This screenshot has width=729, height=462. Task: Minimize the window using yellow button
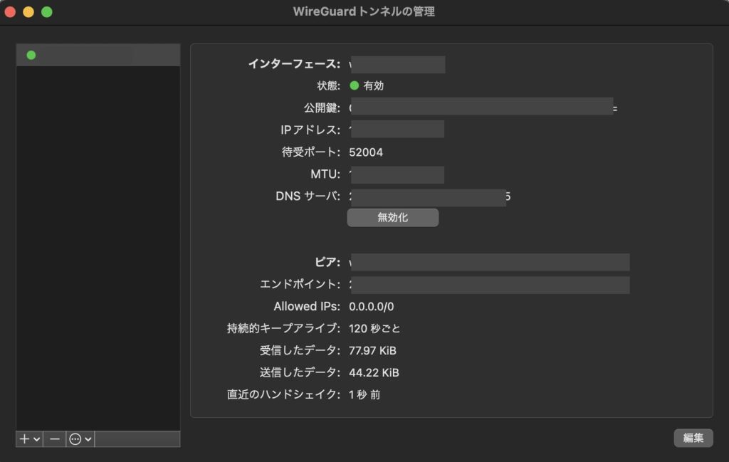click(28, 12)
